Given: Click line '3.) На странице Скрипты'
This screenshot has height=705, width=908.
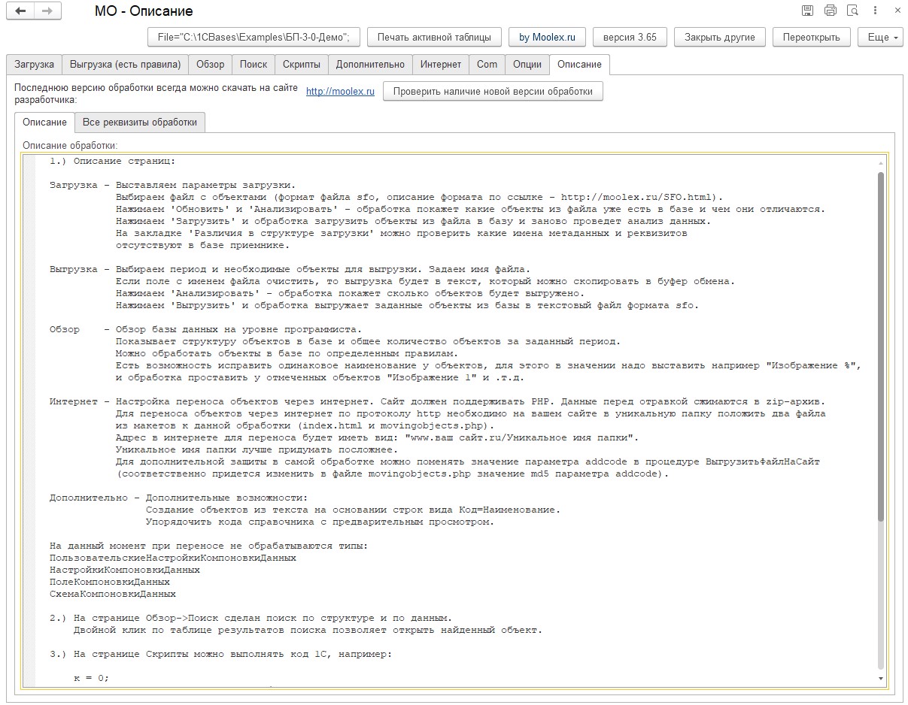Looking at the screenshot, I should pos(220,654).
